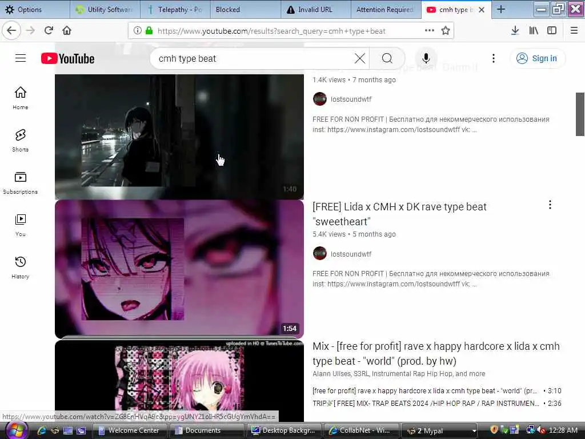Open Documents taskbar button
The height and width of the screenshot is (439, 585).
(x=206, y=430)
